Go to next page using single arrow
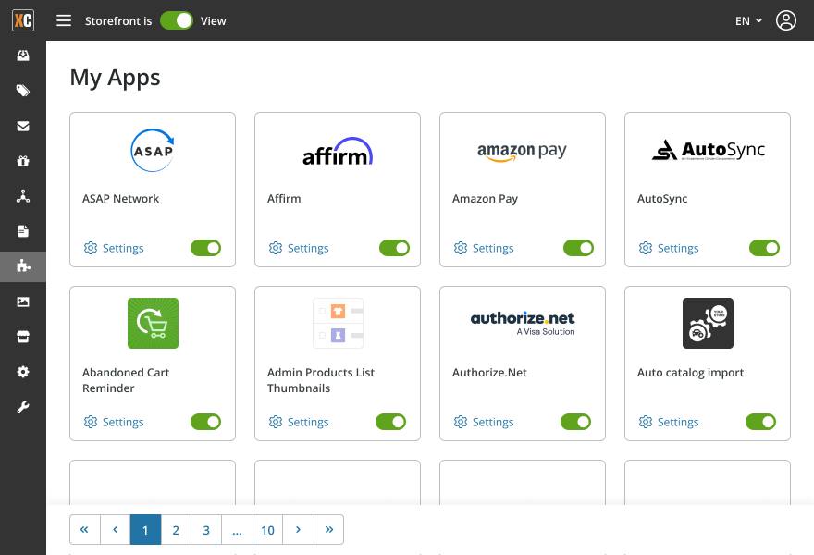 (298, 530)
